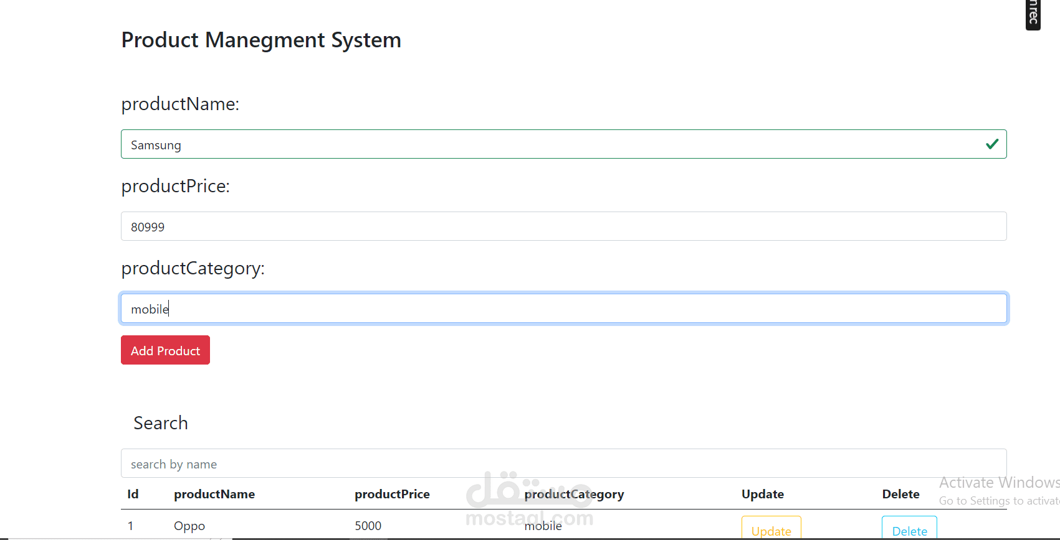This screenshot has width=1060, height=540.
Task: Click the mobile category cell in the Oppo row
Action: click(x=543, y=526)
